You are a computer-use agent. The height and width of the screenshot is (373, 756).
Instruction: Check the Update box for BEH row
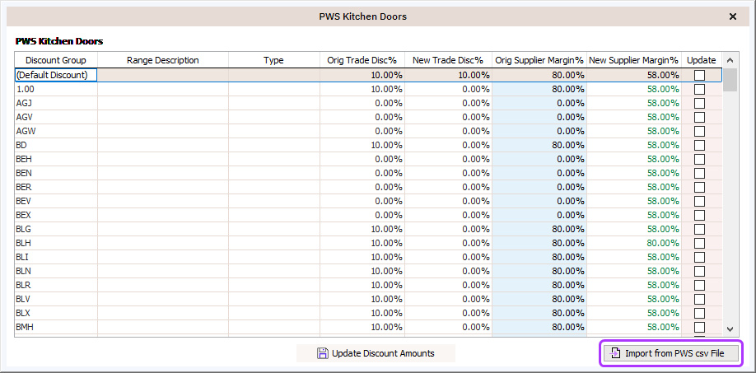pos(699,159)
